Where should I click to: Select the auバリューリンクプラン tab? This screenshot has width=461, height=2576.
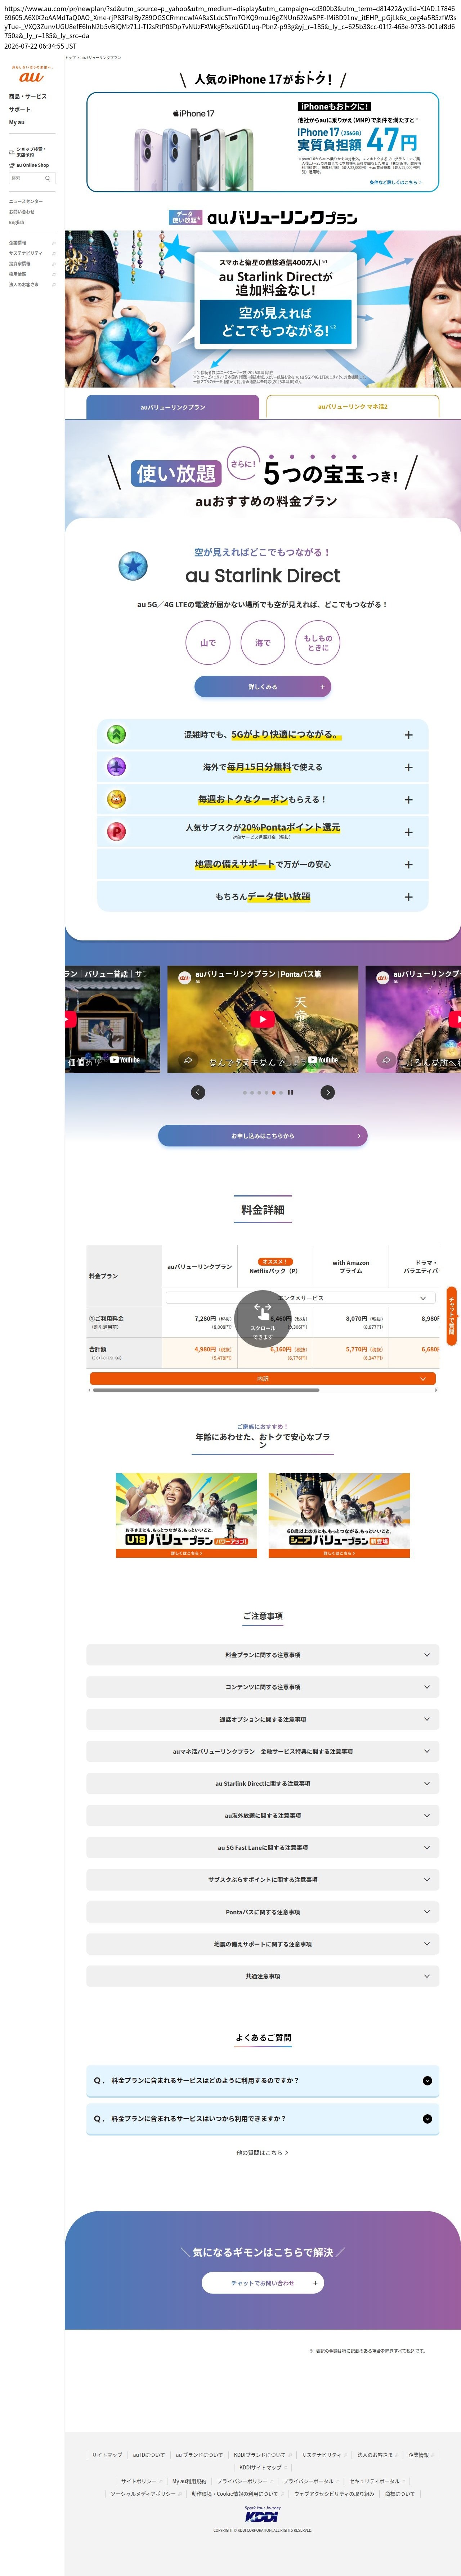click(172, 407)
